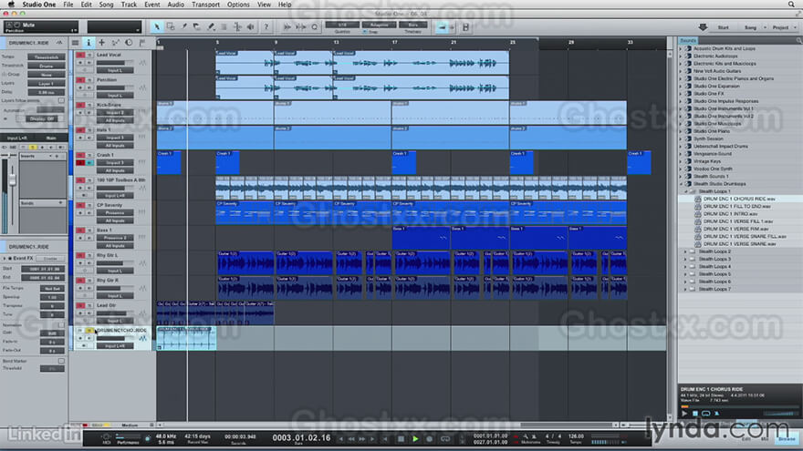Select the Range tool
The height and width of the screenshot is (451, 803).
click(171, 27)
